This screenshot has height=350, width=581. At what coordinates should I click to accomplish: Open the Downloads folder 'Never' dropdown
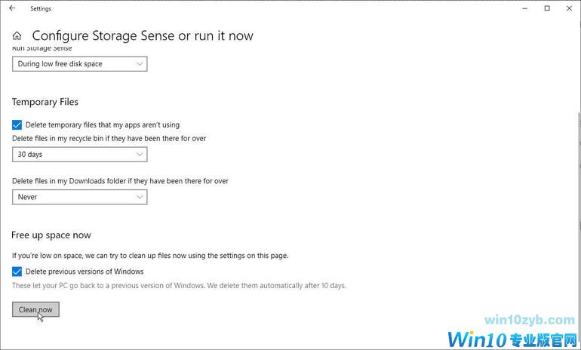(80, 197)
